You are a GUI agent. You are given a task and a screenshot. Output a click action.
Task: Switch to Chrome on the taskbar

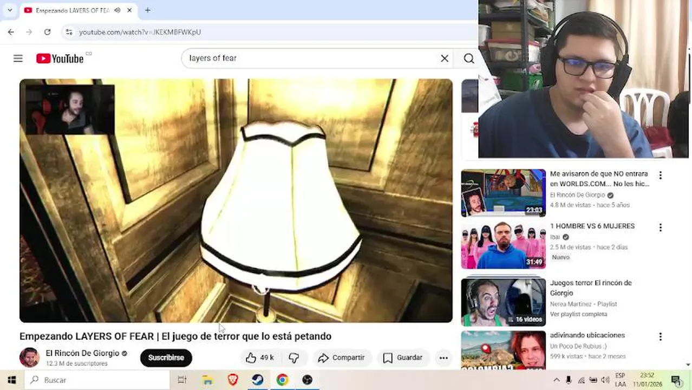click(282, 380)
